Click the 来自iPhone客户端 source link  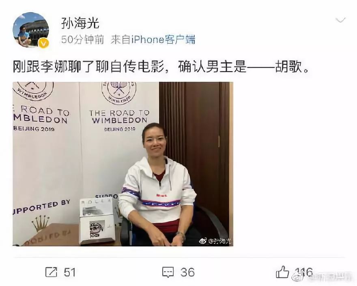click(x=153, y=40)
